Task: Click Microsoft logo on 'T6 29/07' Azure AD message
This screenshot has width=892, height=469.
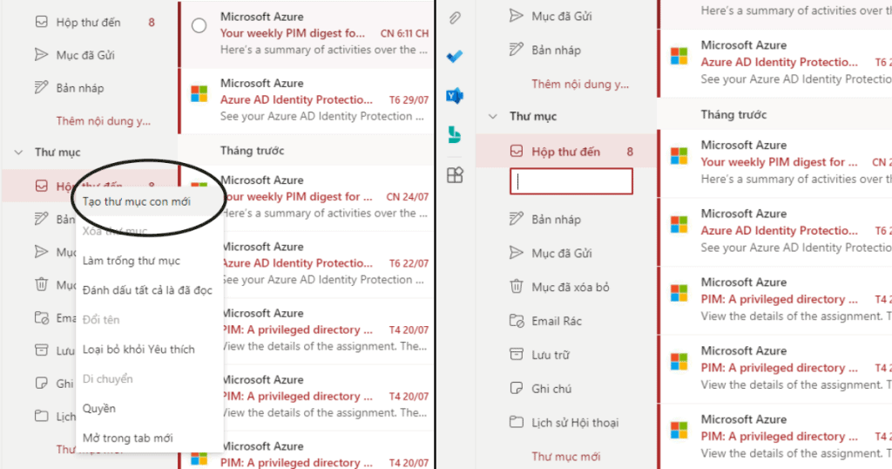Action: [x=199, y=93]
